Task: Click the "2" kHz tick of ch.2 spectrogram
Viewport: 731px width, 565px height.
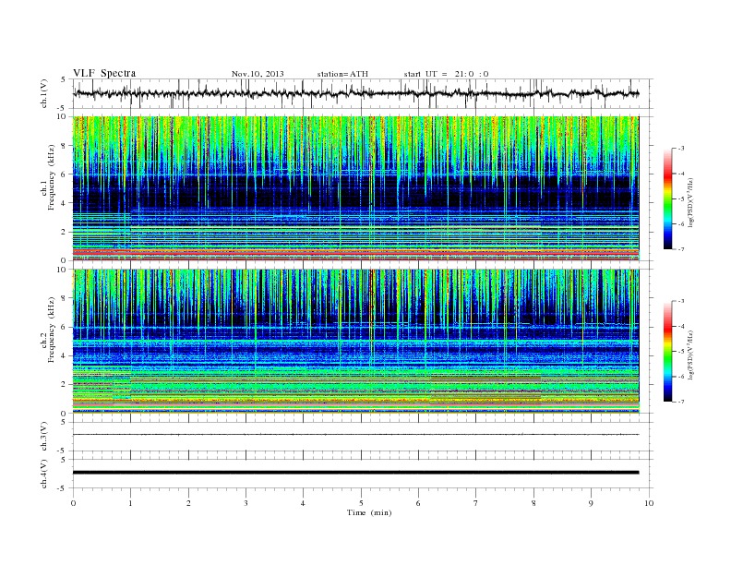Action: pos(64,385)
